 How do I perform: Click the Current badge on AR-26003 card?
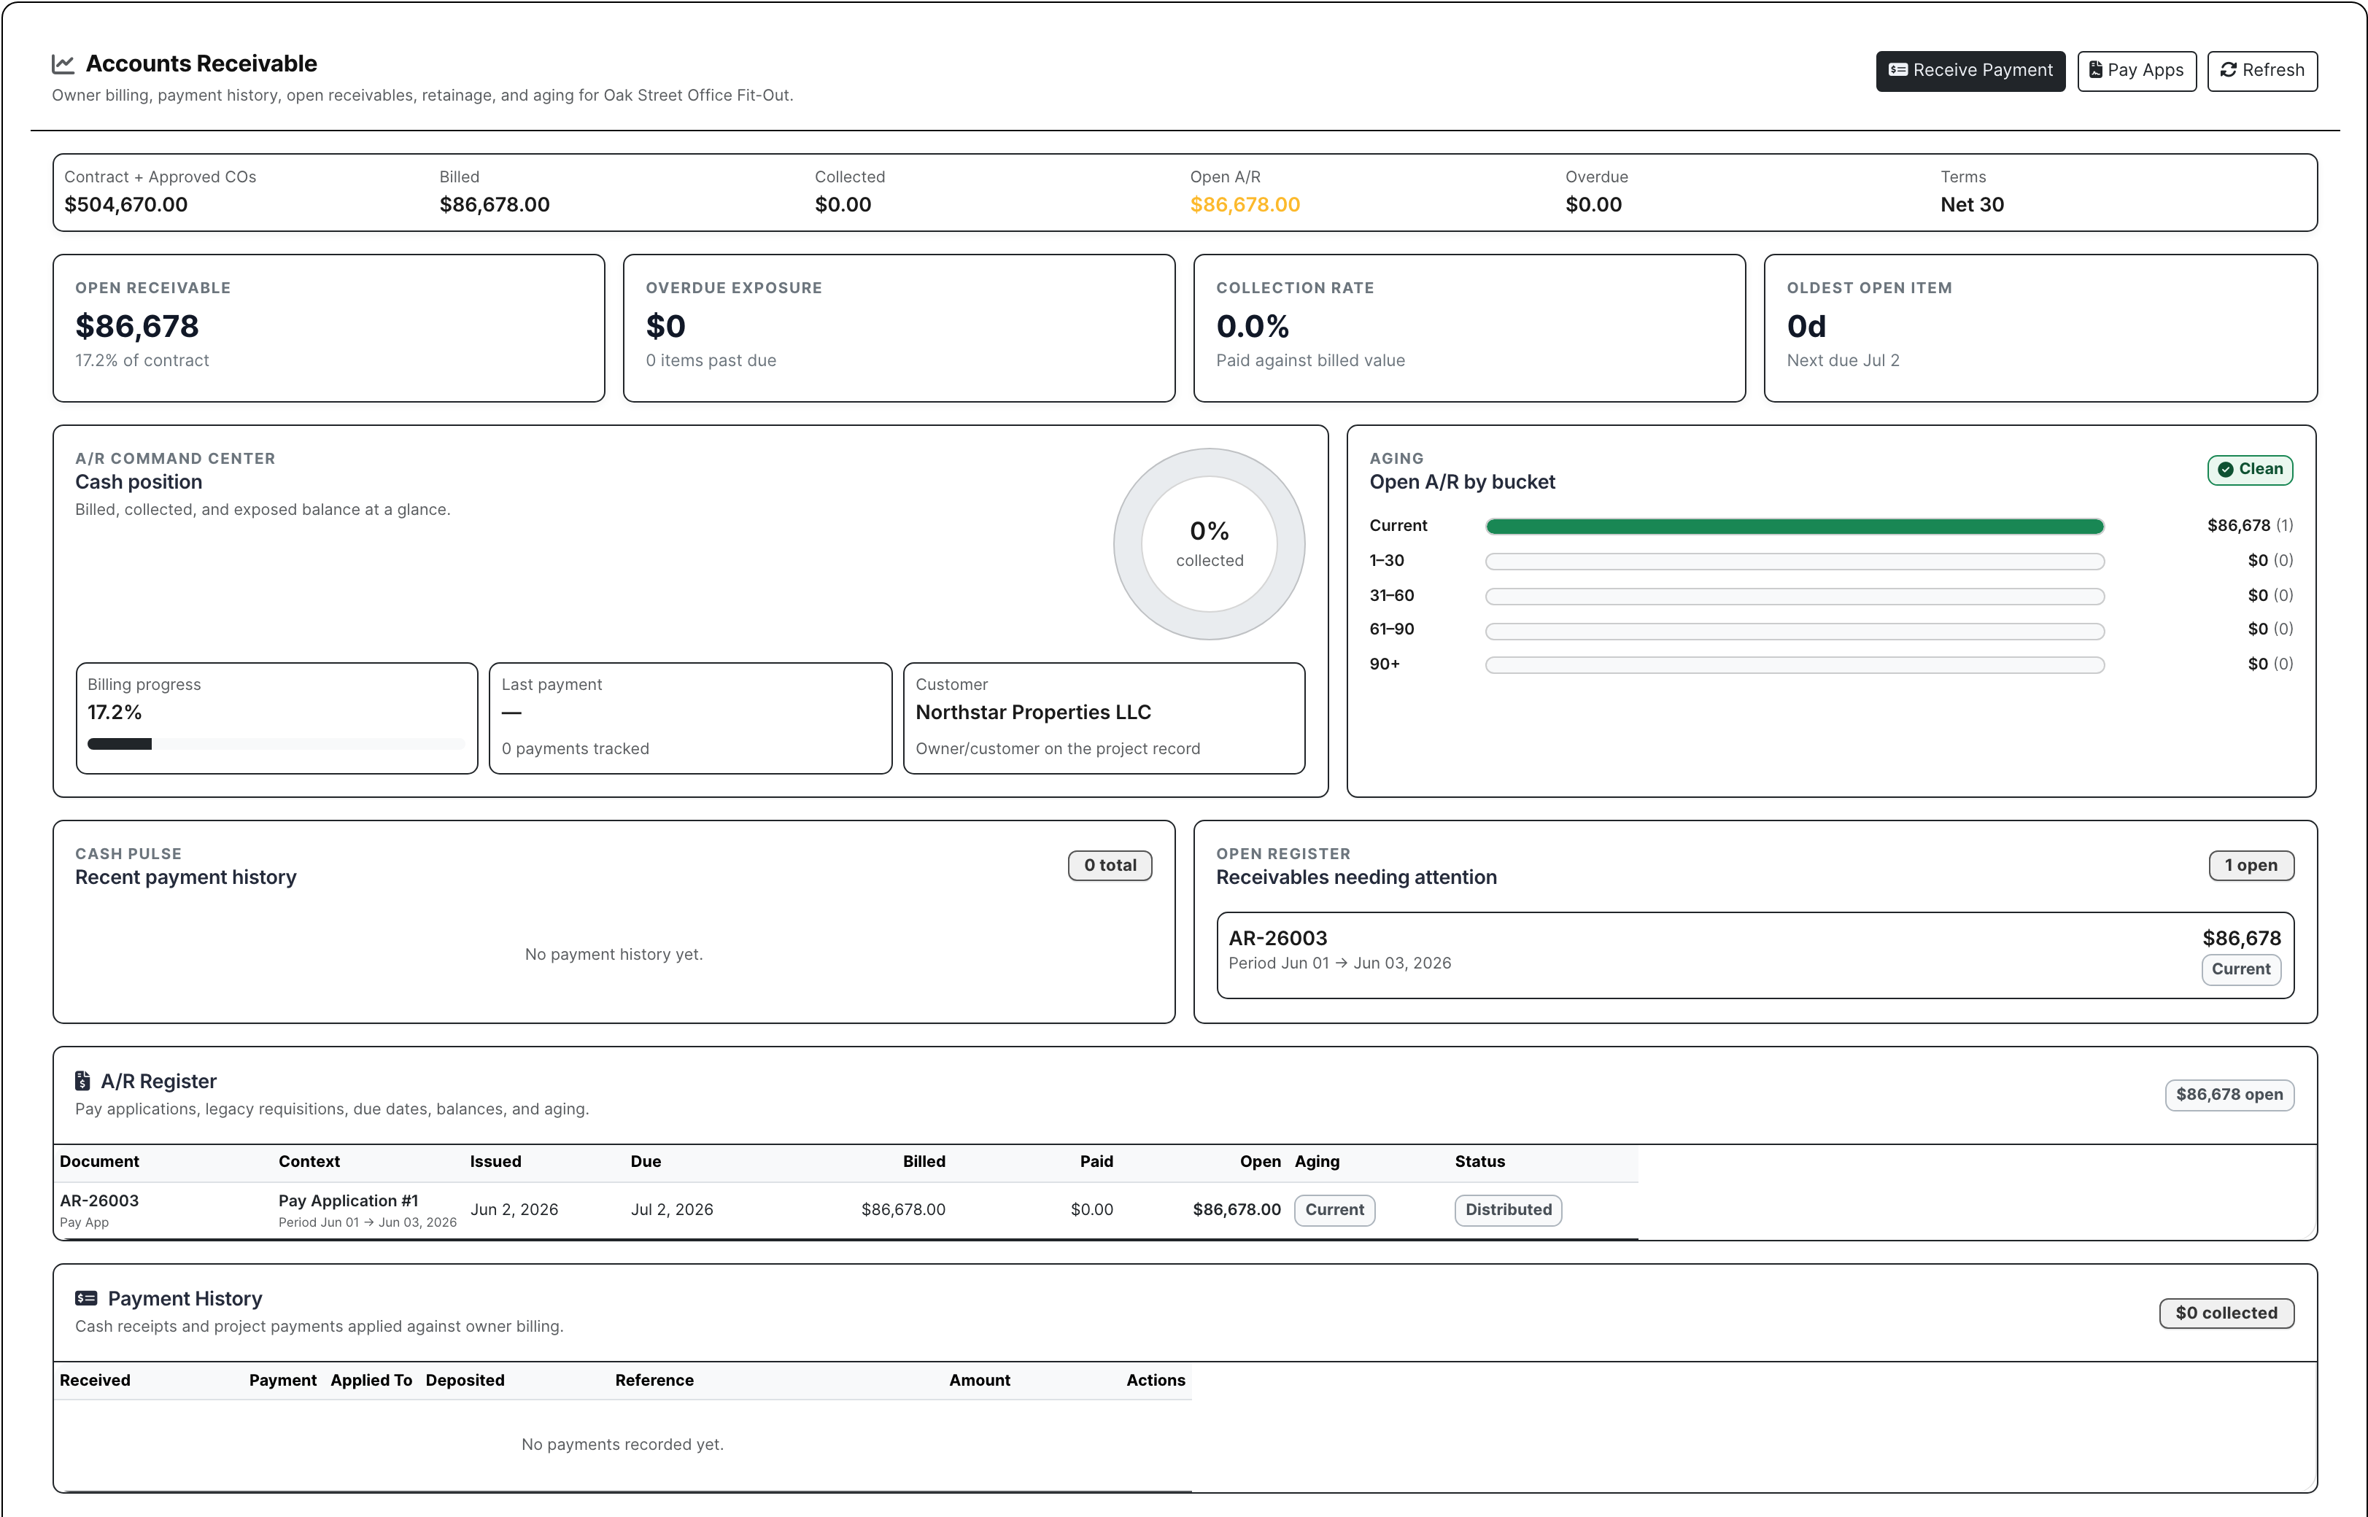tap(2241, 969)
